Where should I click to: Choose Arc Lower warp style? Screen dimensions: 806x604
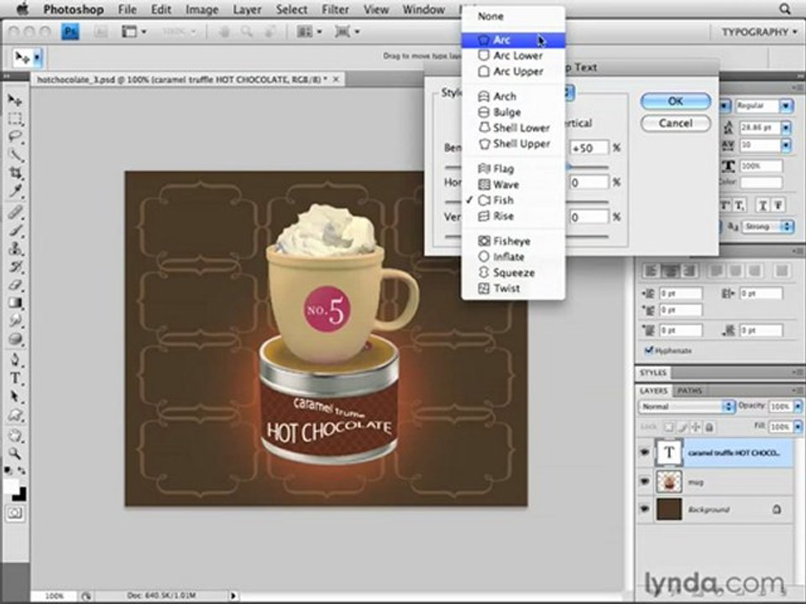point(513,55)
